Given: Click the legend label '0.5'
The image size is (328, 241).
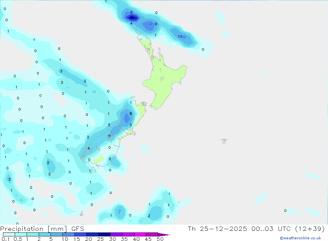Looking at the screenshot, I should click(18, 239).
